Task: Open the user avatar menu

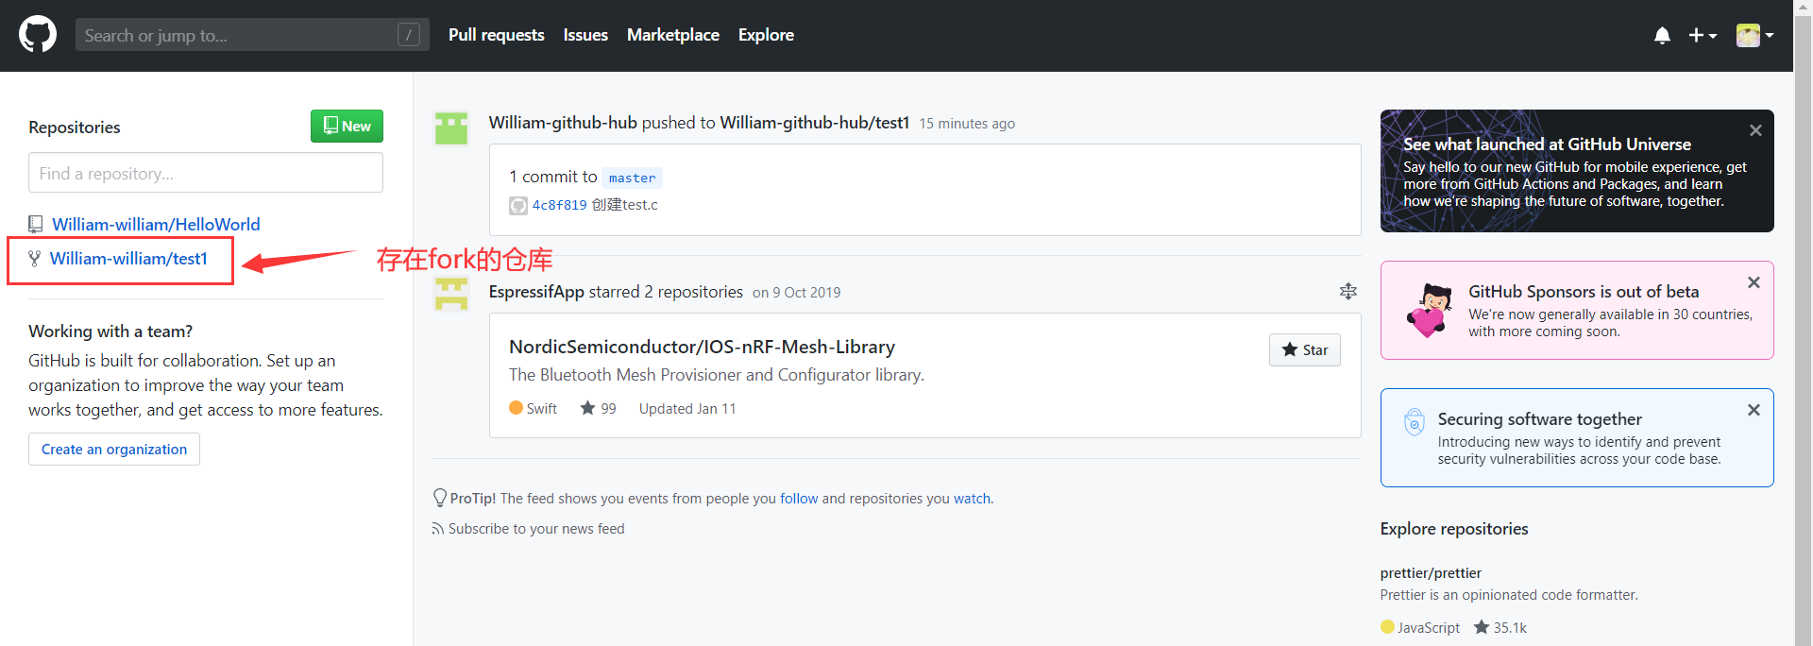Action: 1754,35
